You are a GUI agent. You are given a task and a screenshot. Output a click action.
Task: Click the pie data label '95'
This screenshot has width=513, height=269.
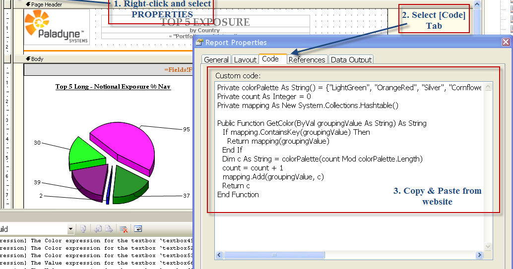186,129
